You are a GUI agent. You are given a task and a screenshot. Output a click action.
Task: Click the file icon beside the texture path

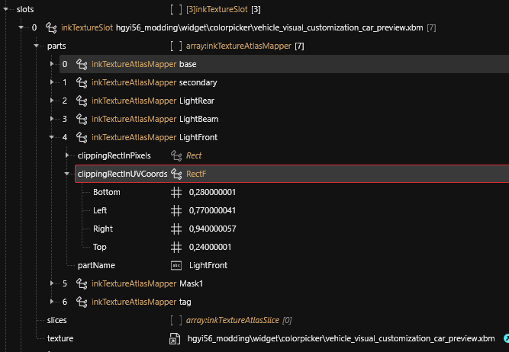176,338
